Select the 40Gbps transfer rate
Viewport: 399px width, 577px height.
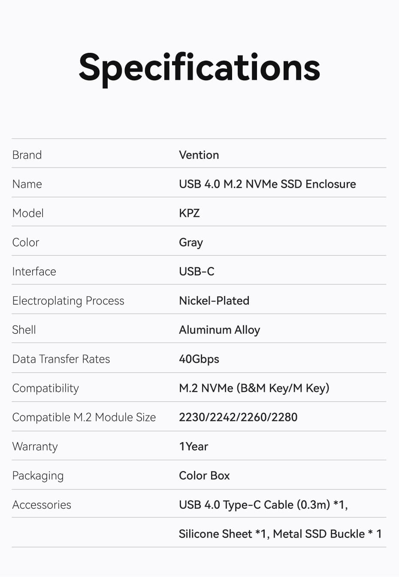[199, 359]
